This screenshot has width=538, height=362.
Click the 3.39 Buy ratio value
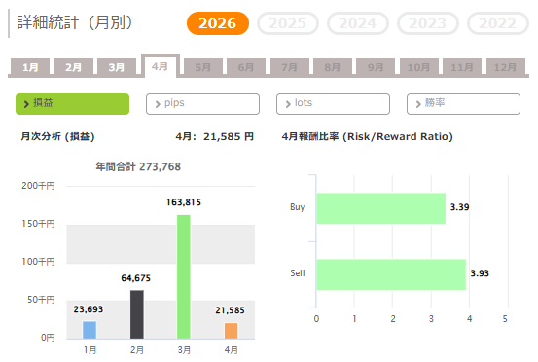(x=459, y=207)
